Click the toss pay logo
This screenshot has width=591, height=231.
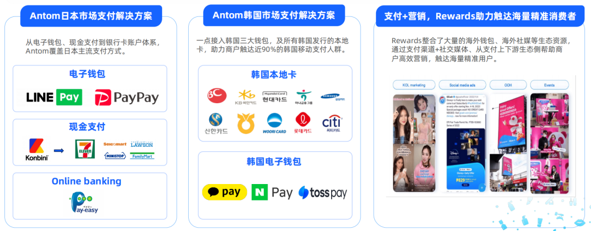point(323,193)
